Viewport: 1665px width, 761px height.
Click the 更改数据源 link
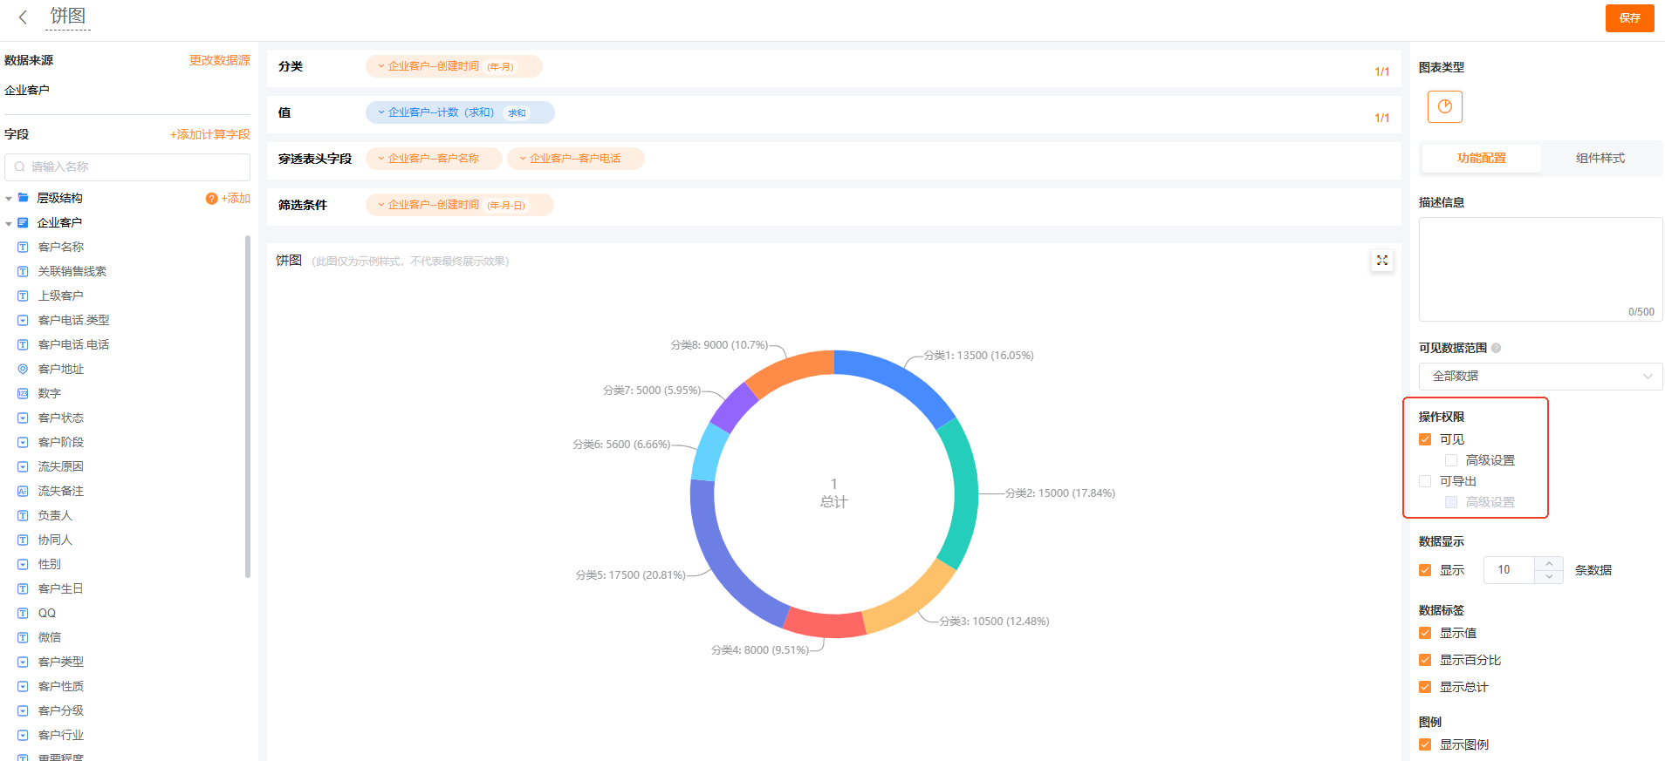click(219, 60)
